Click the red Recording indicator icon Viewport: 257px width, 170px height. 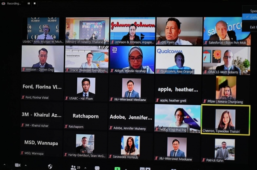pos(3,3)
